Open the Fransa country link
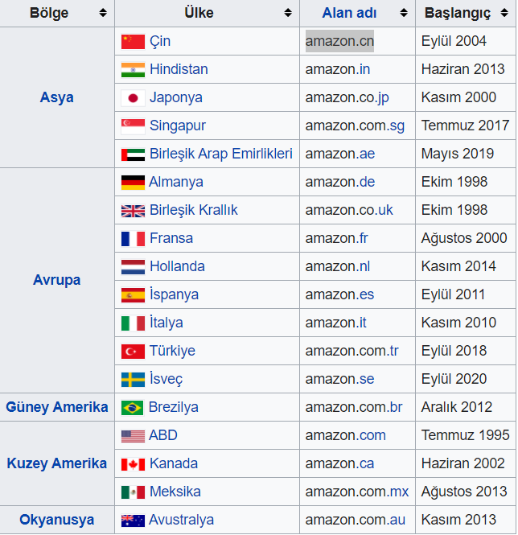Image resolution: width=518 pixels, height=535 pixels. (x=171, y=238)
